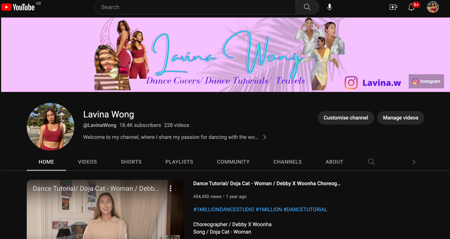Image resolution: width=450 pixels, height=239 pixels.
Task: Open the Create video menu
Action: [x=394, y=7]
